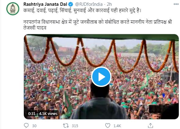This screenshot has width=180, height=129.
Task: Click the reply count 30
Action: (x=34, y=126)
